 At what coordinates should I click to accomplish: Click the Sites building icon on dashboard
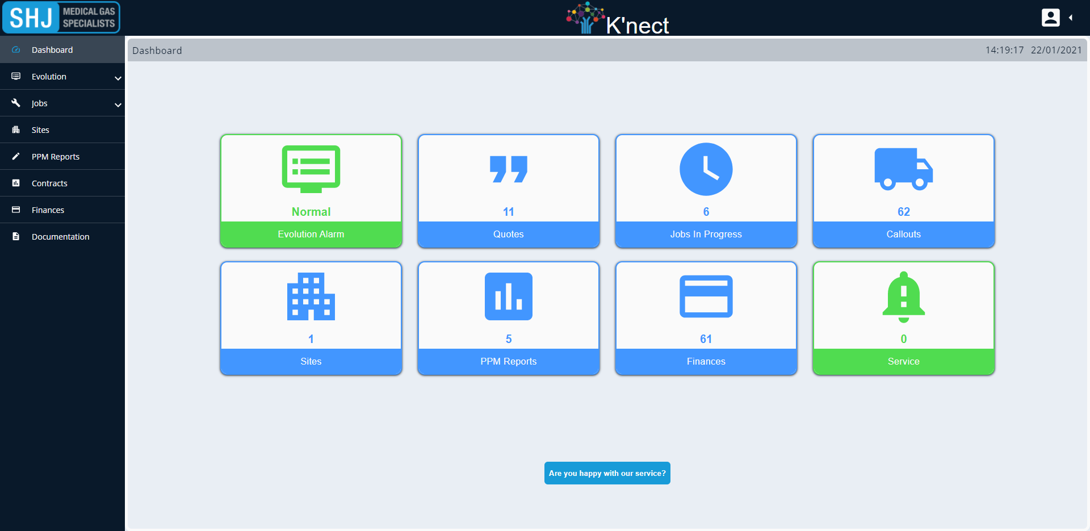point(311,296)
